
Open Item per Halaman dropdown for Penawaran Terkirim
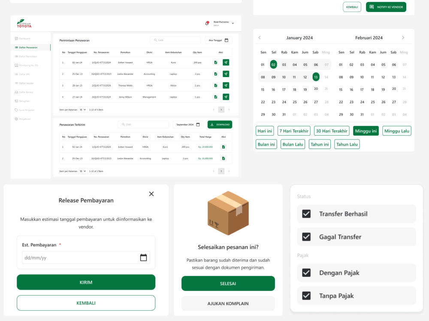tap(83, 171)
